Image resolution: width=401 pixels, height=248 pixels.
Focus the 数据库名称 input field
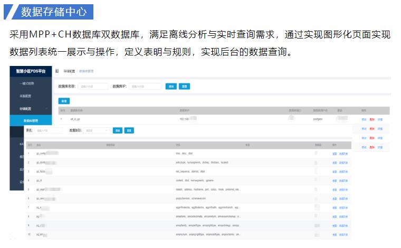93,86
